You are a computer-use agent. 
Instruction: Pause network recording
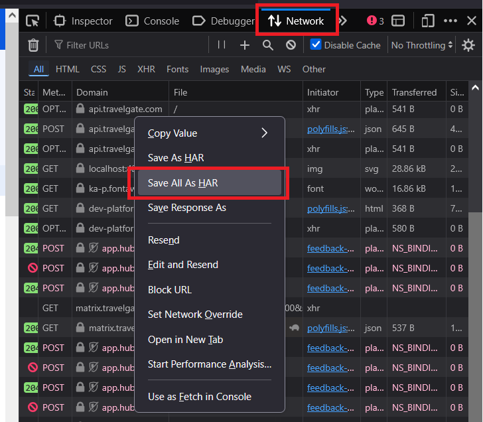222,45
